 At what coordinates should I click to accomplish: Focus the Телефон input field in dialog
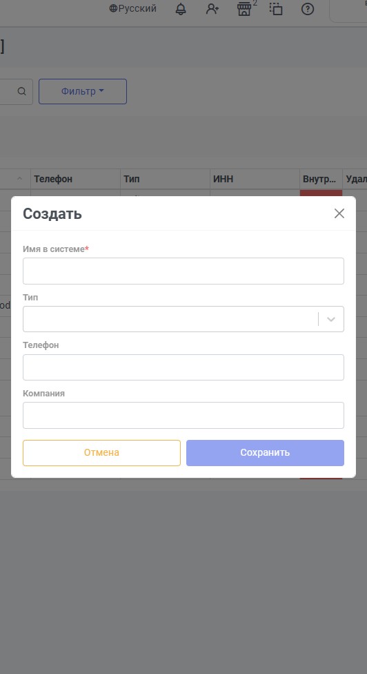[x=183, y=367]
